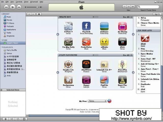Open the Backgammon app icon
The width and height of the screenshot is (163, 122).
(68, 80)
